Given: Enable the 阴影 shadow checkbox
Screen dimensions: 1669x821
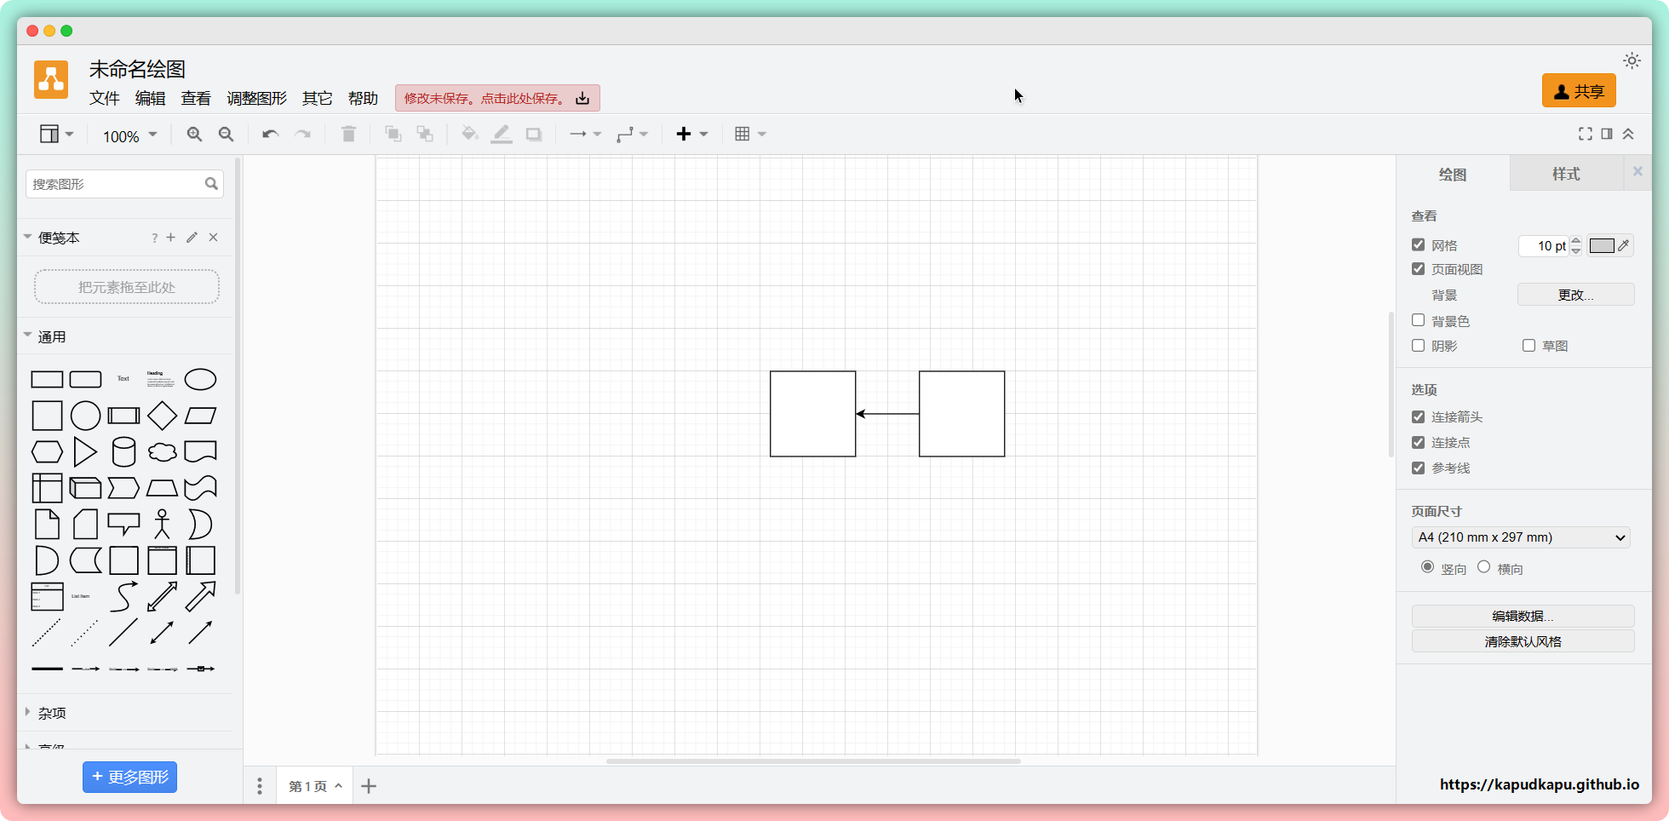Looking at the screenshot, I should [x=1418, y=345].
